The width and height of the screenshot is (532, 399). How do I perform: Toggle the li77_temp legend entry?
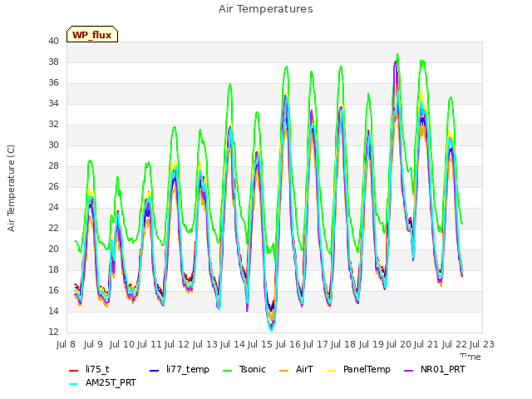(x=180, y=369)
